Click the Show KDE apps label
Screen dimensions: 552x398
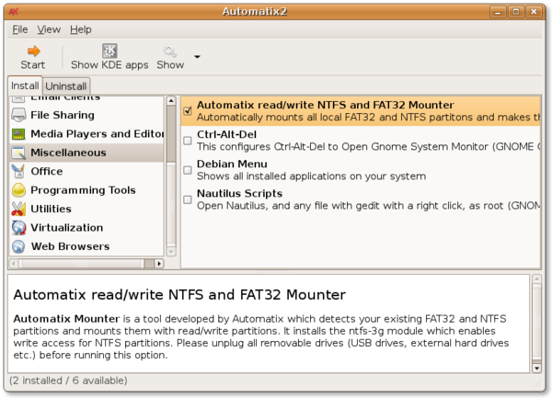(x=109, y=65)
